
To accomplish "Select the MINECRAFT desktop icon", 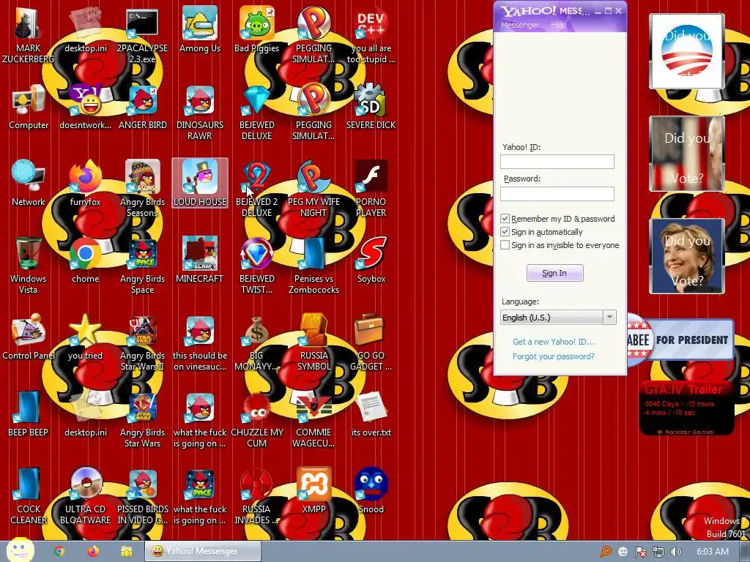I will point(200,261).
